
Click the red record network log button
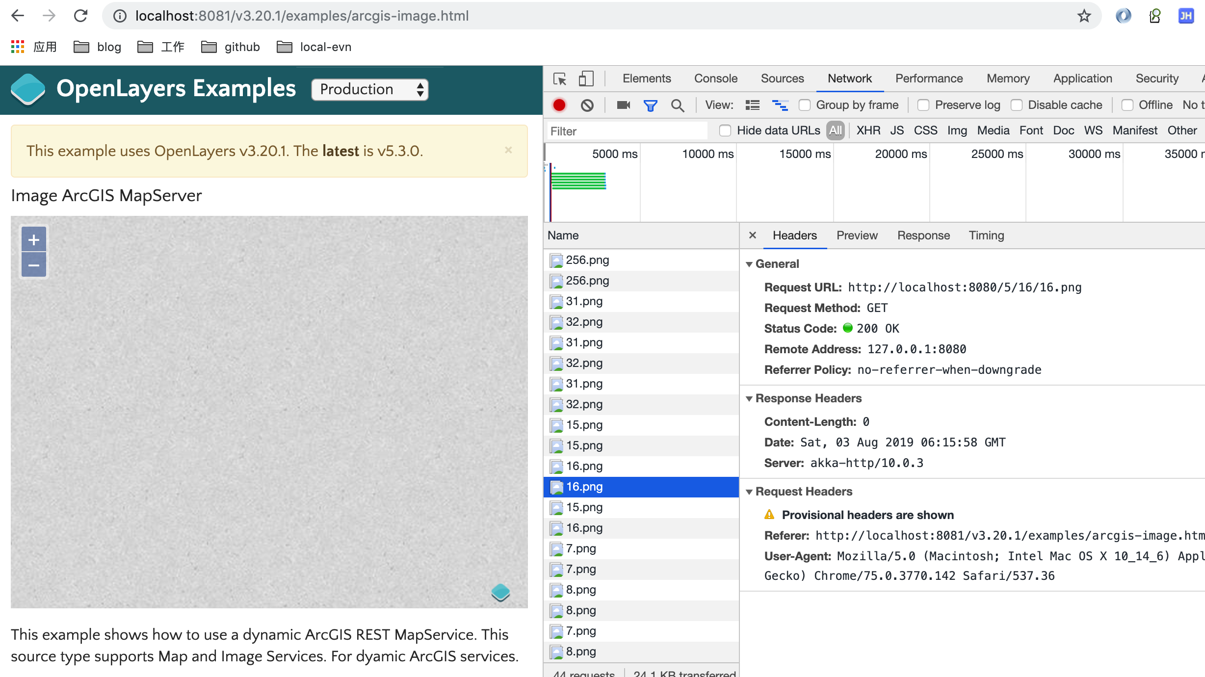click(559, 105)
